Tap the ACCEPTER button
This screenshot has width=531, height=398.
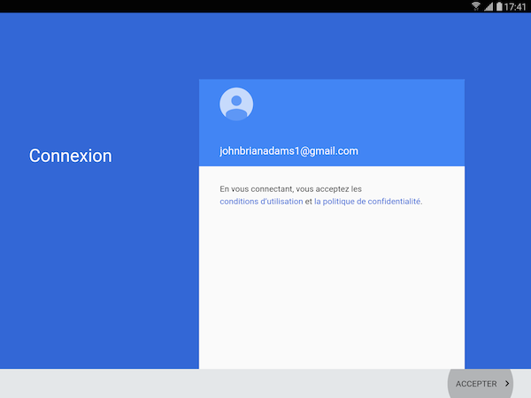[x=481, y=384]
